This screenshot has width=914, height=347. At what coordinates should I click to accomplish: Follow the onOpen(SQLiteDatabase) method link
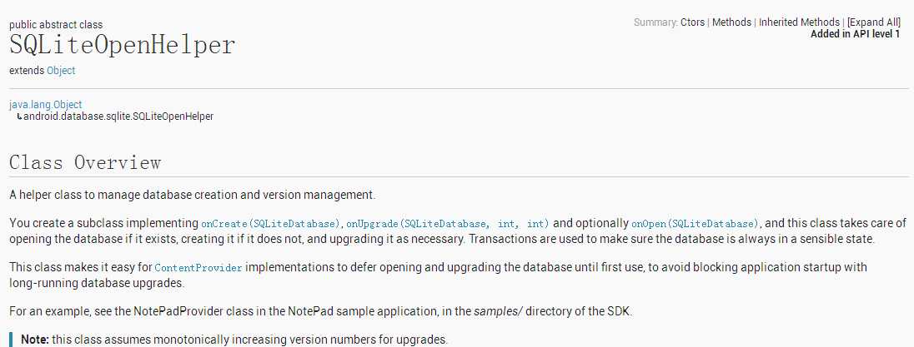pos(696,224)
